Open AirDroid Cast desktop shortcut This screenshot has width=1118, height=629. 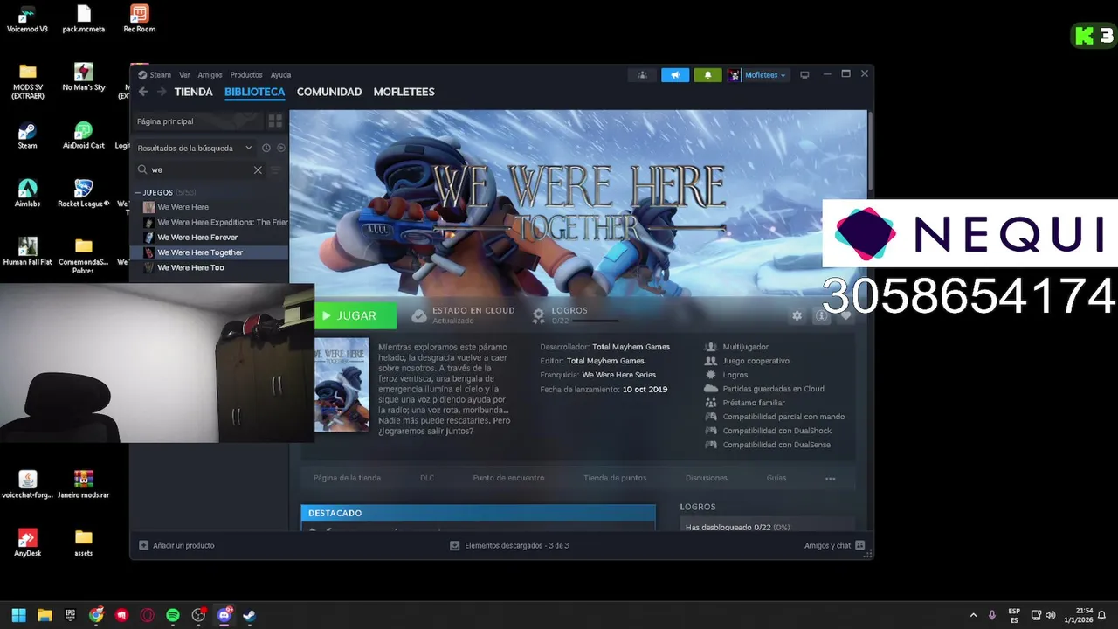(83, 135)
